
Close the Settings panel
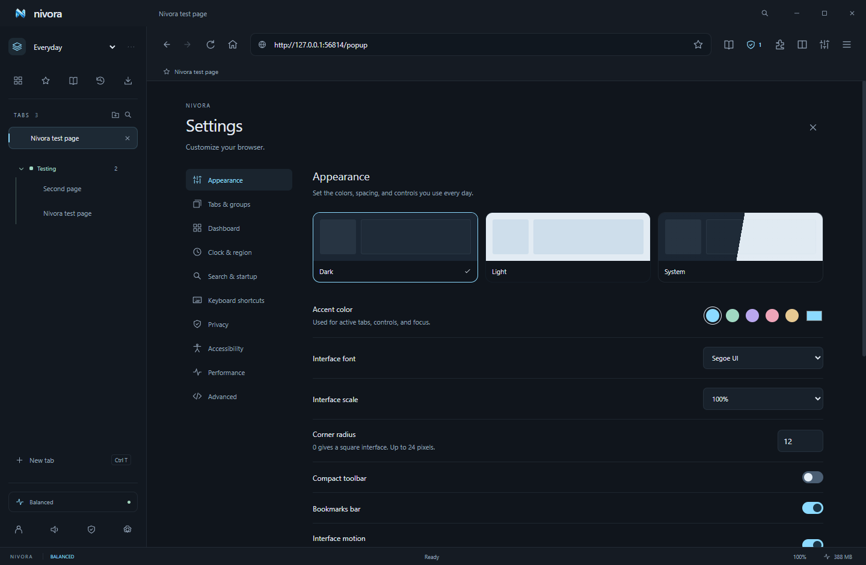(813, 127)
